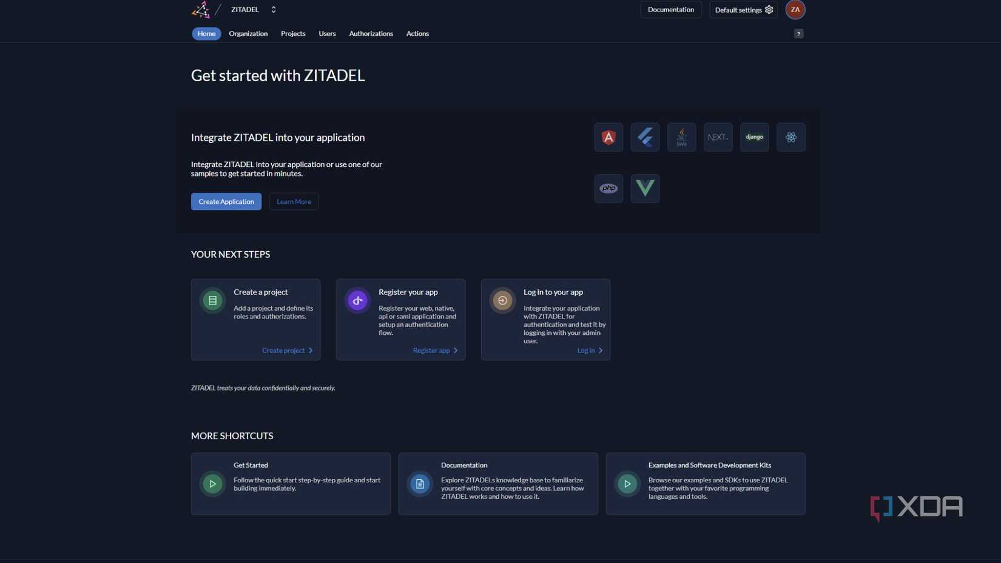Click the Create Application button

226,201
